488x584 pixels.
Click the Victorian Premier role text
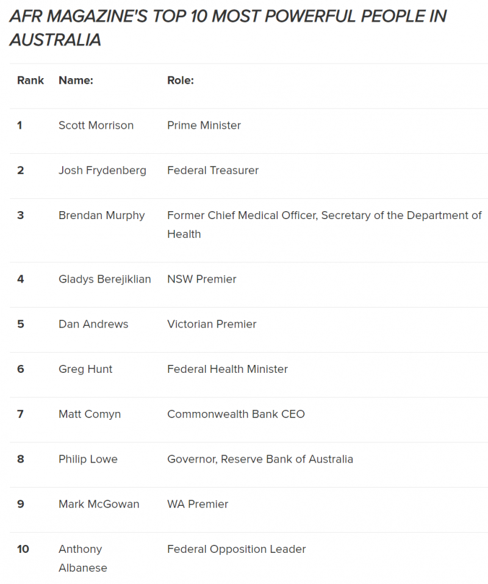[x=212, y=324]
